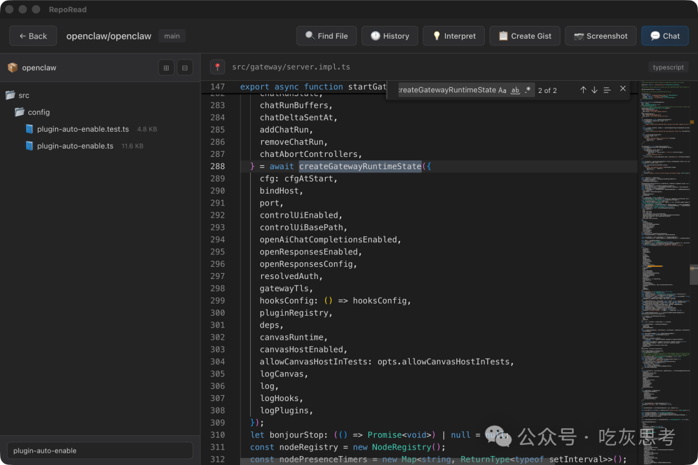Collapse all folders in file tree

(185, 68)
